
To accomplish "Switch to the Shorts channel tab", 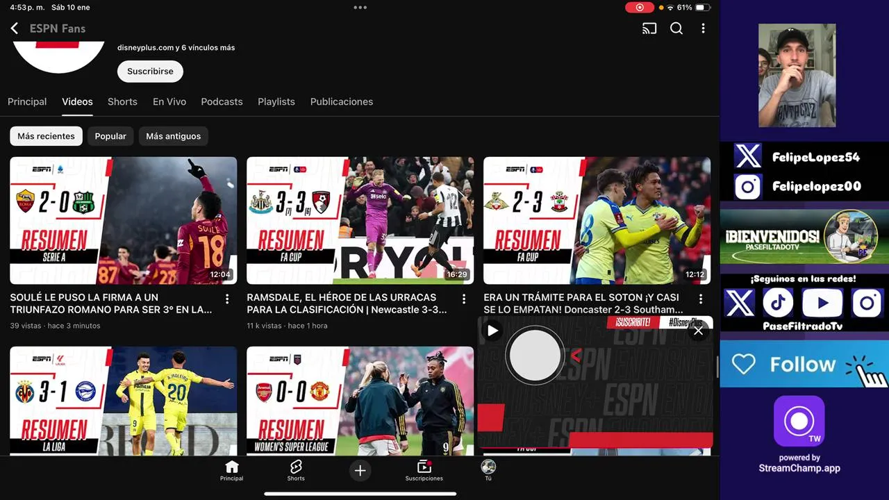I will 122,101.
